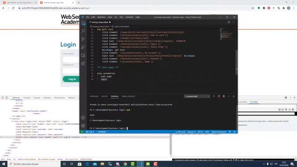Click the remote window indicator in the status bar

[x=82, y=132]
